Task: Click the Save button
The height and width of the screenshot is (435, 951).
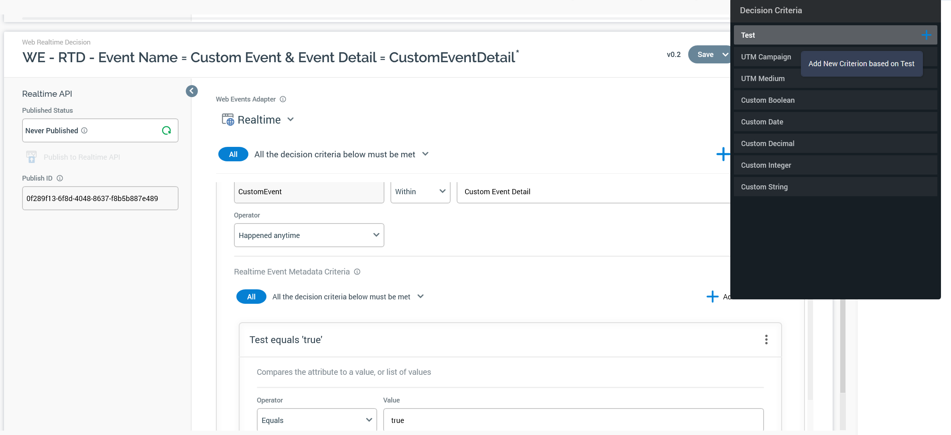Action: 705,55
